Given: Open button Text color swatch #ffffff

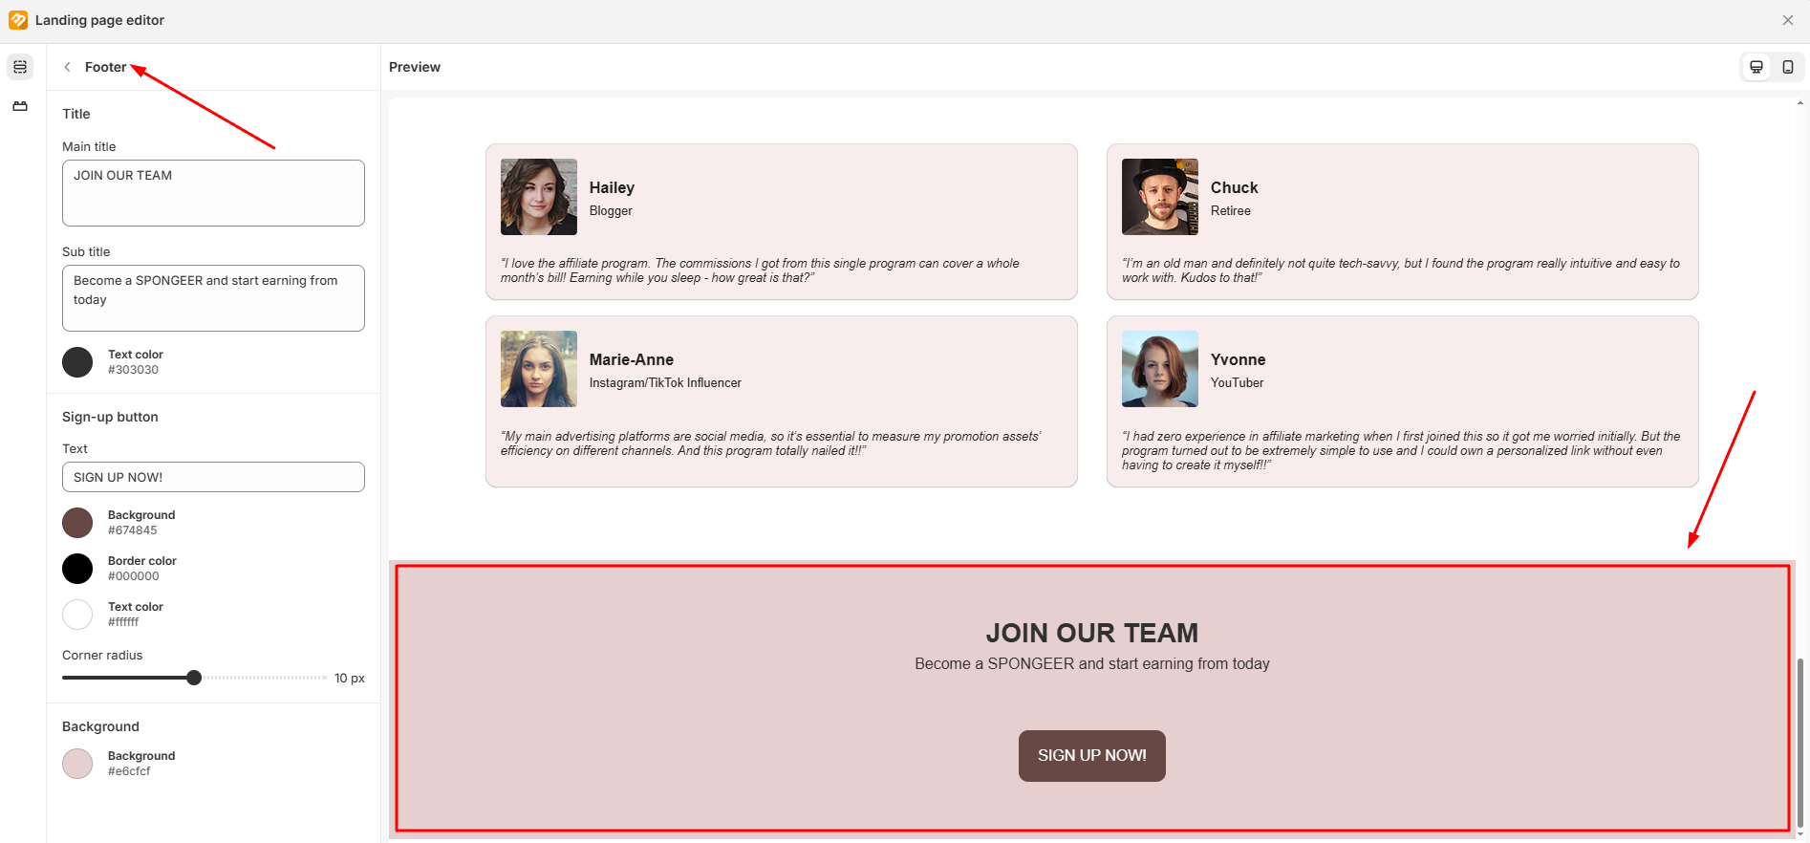Looking at the screenshot, I should [77, 615].
